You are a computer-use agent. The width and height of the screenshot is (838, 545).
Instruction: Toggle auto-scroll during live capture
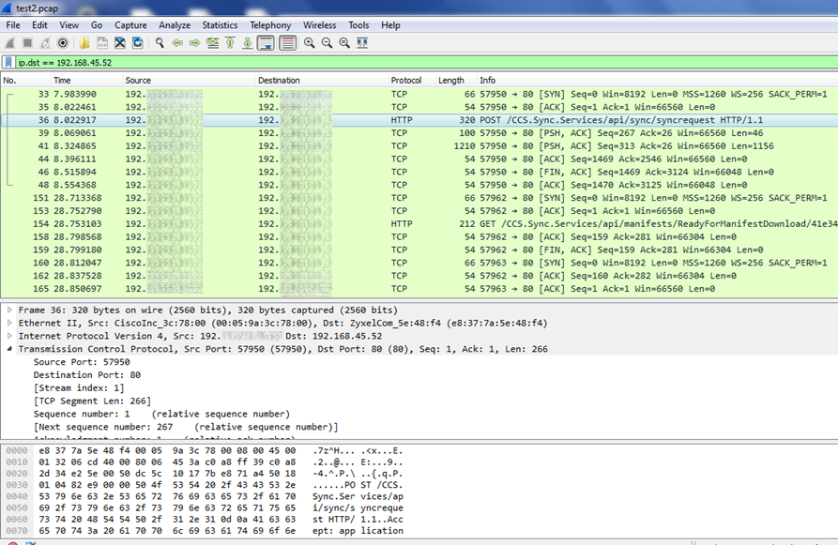tap(266, 43)
